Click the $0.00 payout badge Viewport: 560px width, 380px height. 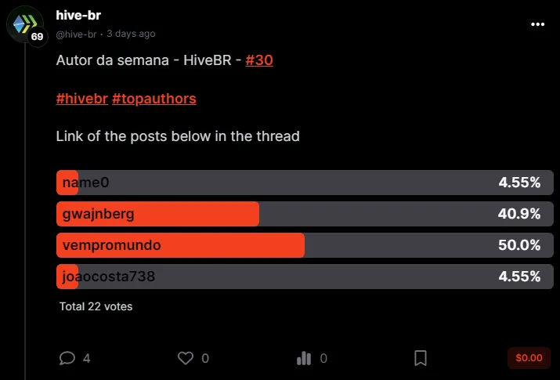pyautogui.click(x=528, y=358)
